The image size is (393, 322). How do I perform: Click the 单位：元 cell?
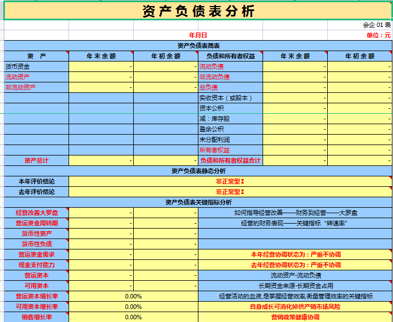pos(360,35)
